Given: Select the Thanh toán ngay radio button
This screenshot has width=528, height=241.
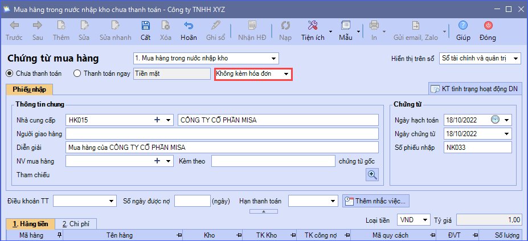Looking at the screenshot, I should [x=77, y=73].
